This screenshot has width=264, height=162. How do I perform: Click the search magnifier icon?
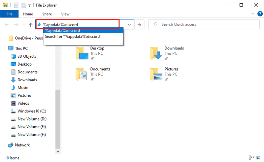[x=155, y=24]
